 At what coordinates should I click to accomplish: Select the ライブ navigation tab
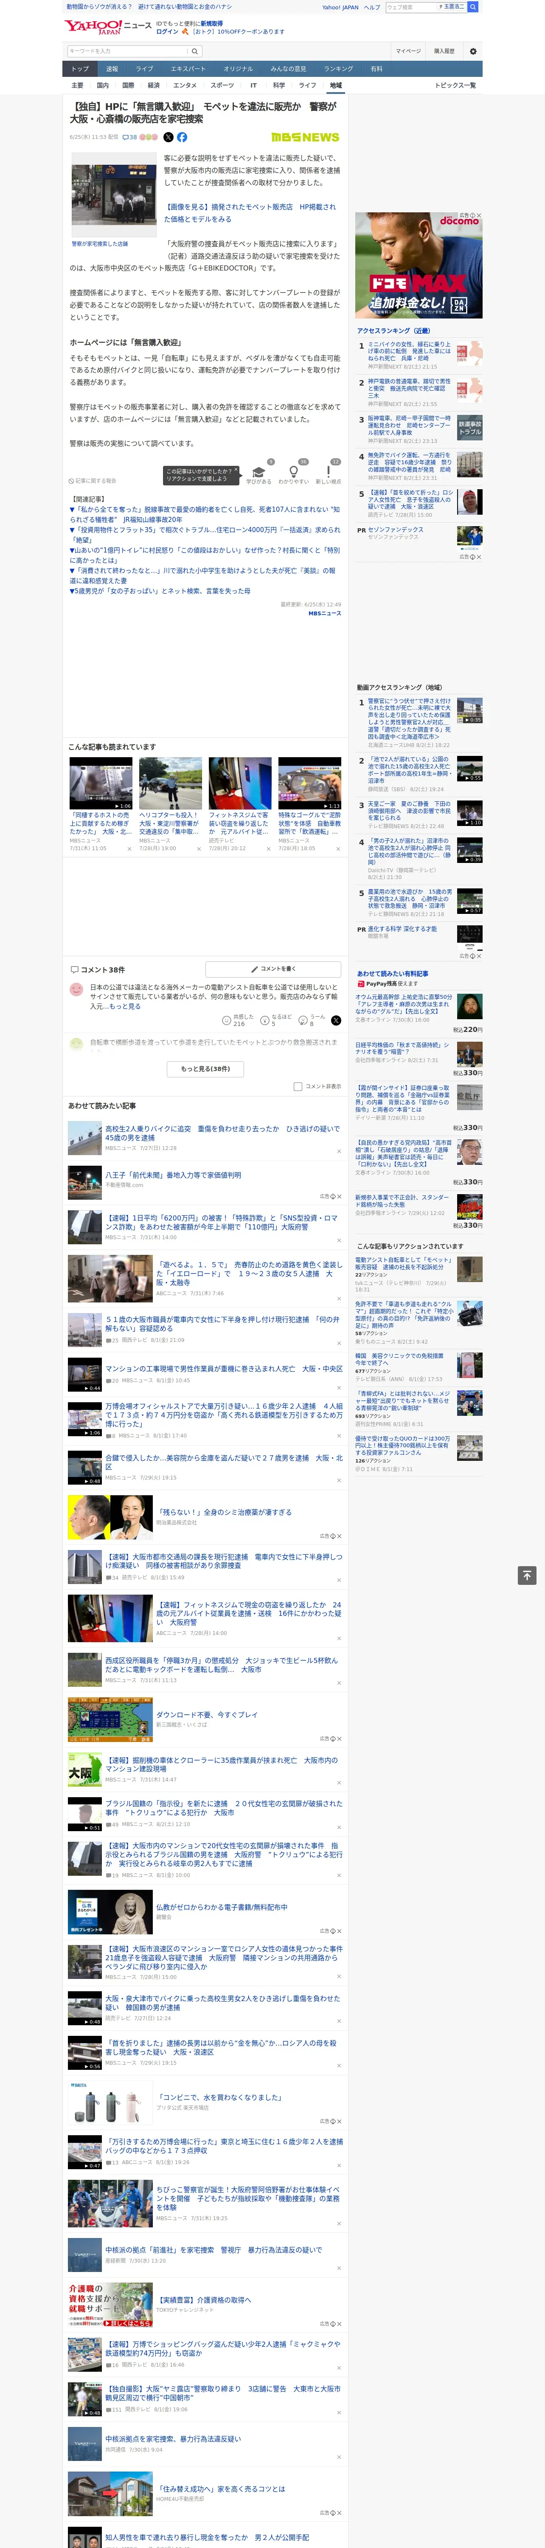coord(144,69)
